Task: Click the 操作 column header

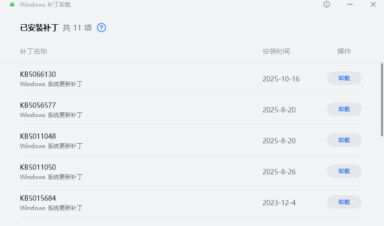Action: 344,51
